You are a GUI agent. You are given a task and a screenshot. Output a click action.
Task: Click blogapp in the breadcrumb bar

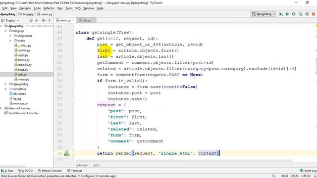click(x=26, y=14)
